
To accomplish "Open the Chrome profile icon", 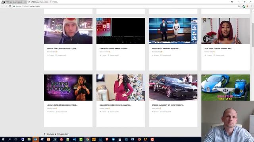I will click(232, 2).
